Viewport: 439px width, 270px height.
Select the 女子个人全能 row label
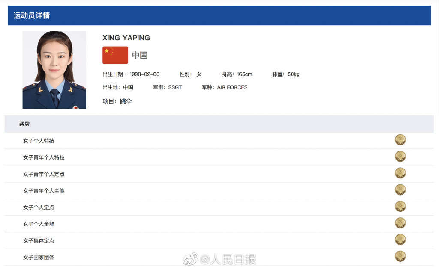[39, 224]
